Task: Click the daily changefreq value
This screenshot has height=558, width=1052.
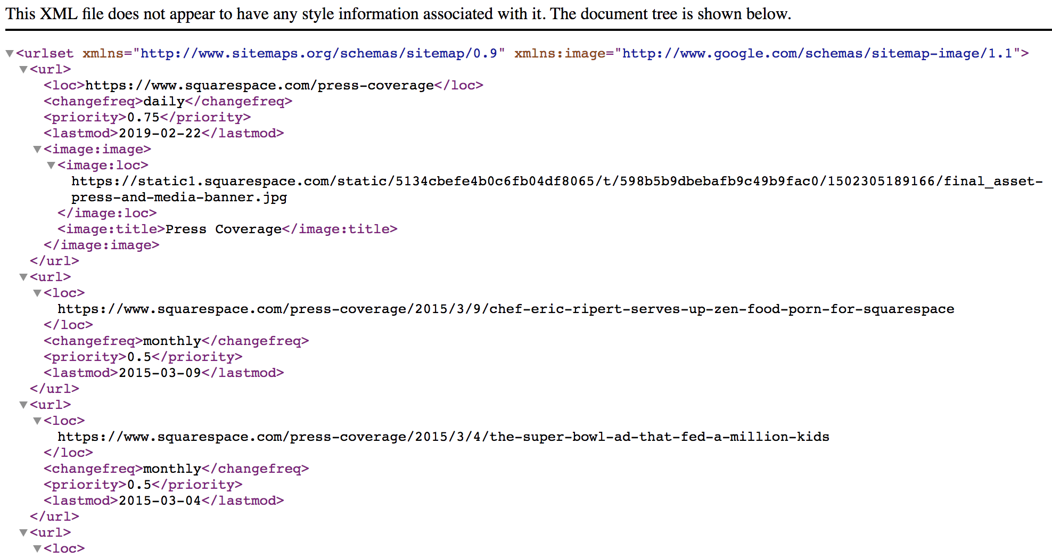Action: click(163, 102)
